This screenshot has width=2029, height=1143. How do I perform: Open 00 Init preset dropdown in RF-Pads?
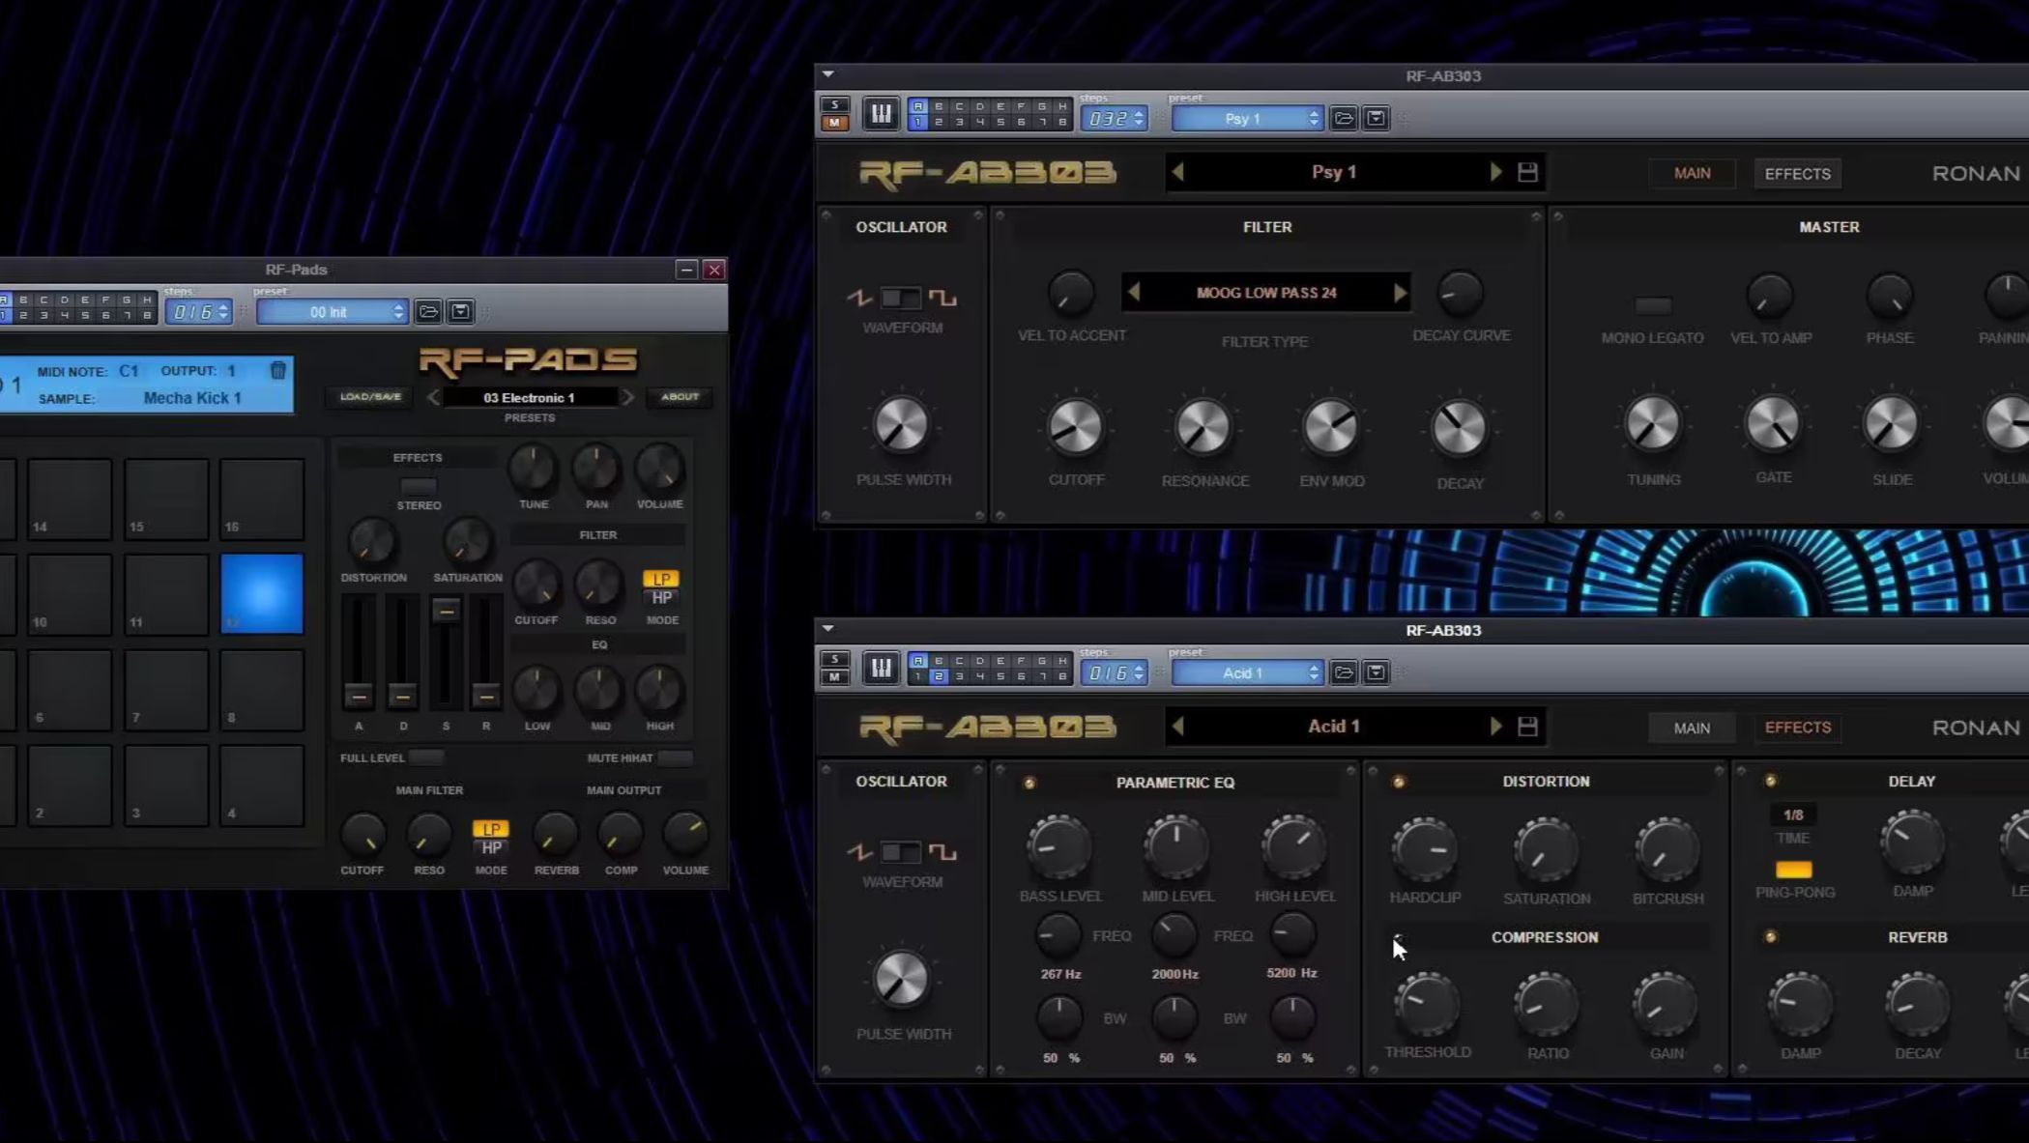(333, 312)
